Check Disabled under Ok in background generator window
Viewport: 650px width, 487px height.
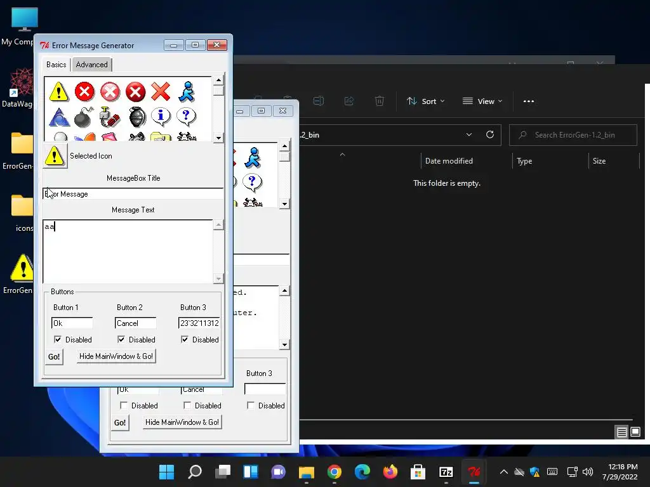click(x=124, y=405)
